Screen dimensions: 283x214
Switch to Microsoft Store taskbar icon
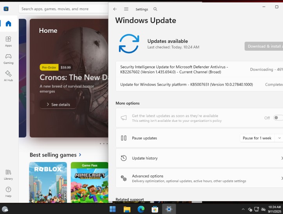pyautogui.click(x=155, y=209)
